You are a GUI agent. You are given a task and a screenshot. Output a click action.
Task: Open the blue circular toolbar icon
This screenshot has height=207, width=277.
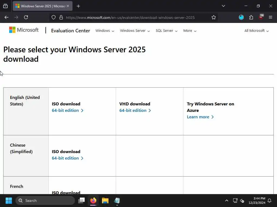coord(241,17)
